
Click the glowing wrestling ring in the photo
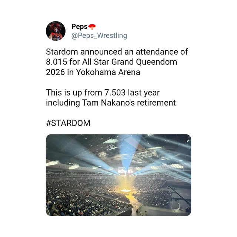pyautogui.click(x=126, y=190)
